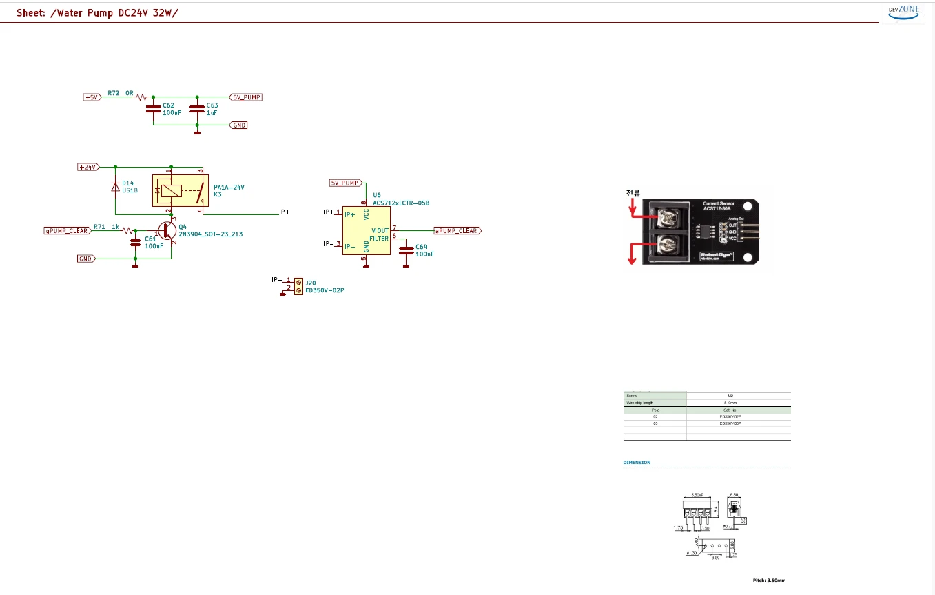
Task: Select the C61 capacitor symbol
Action: click(136, 243)
